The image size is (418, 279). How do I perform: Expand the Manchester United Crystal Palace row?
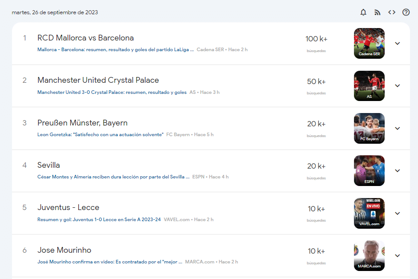[398, 86]
